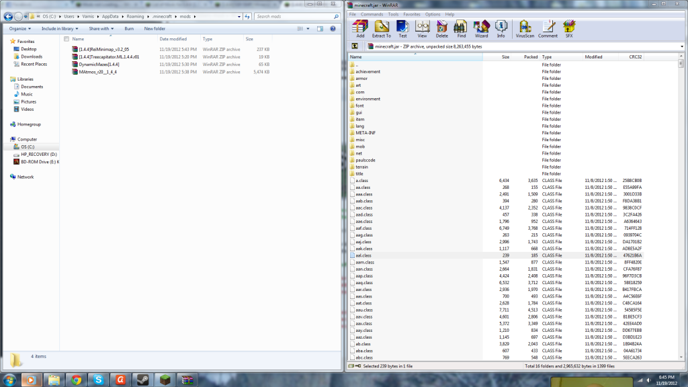The height and width of the screenshot is (387, 688).
Task: Click the VirusScan toolbar icon
Action: (524, 28)
